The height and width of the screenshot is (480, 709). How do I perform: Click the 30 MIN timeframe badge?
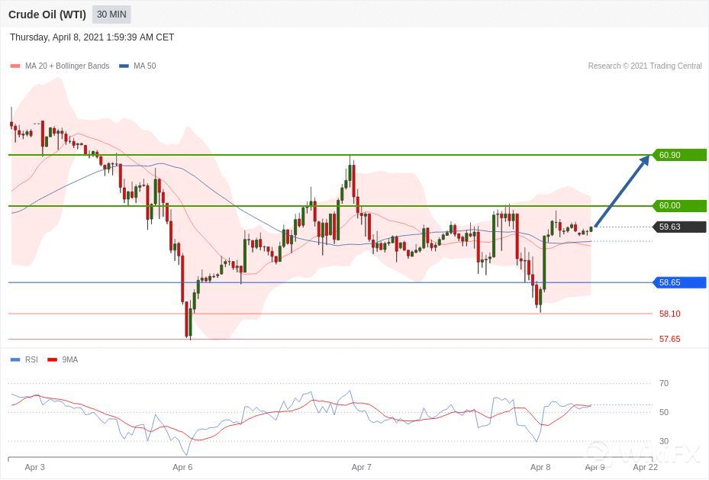point(111,14)
